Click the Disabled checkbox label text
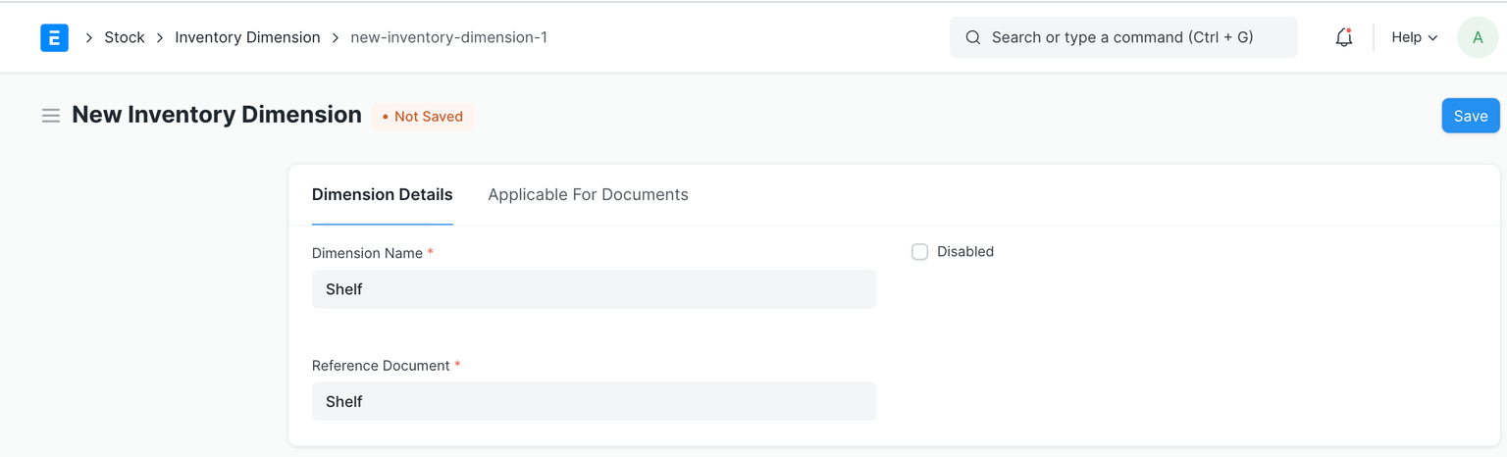This screenshot has width=1507, height=457. (964, 252)
